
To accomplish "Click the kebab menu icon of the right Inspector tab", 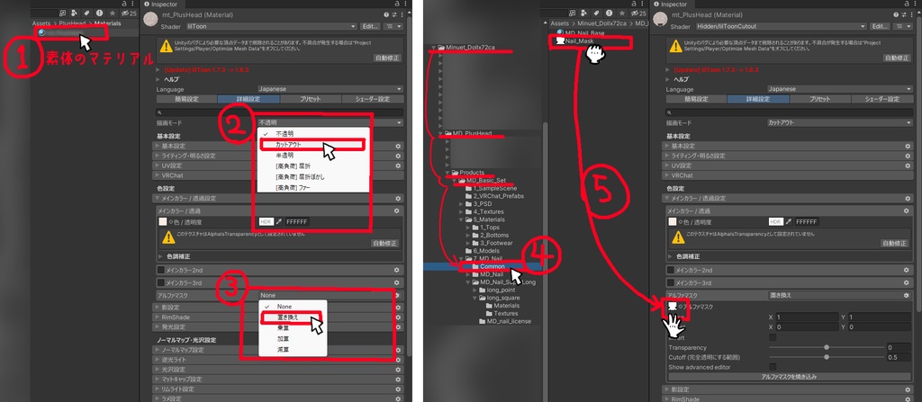I will [913, 4].
